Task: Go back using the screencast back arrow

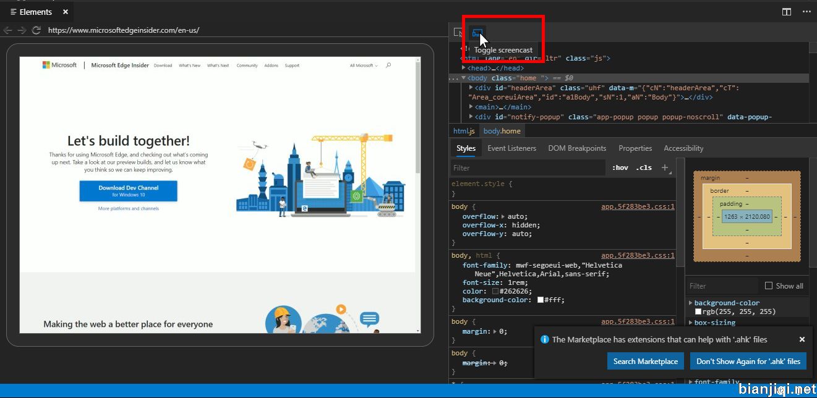Action: pyautogui.click(x=8, y=30)
